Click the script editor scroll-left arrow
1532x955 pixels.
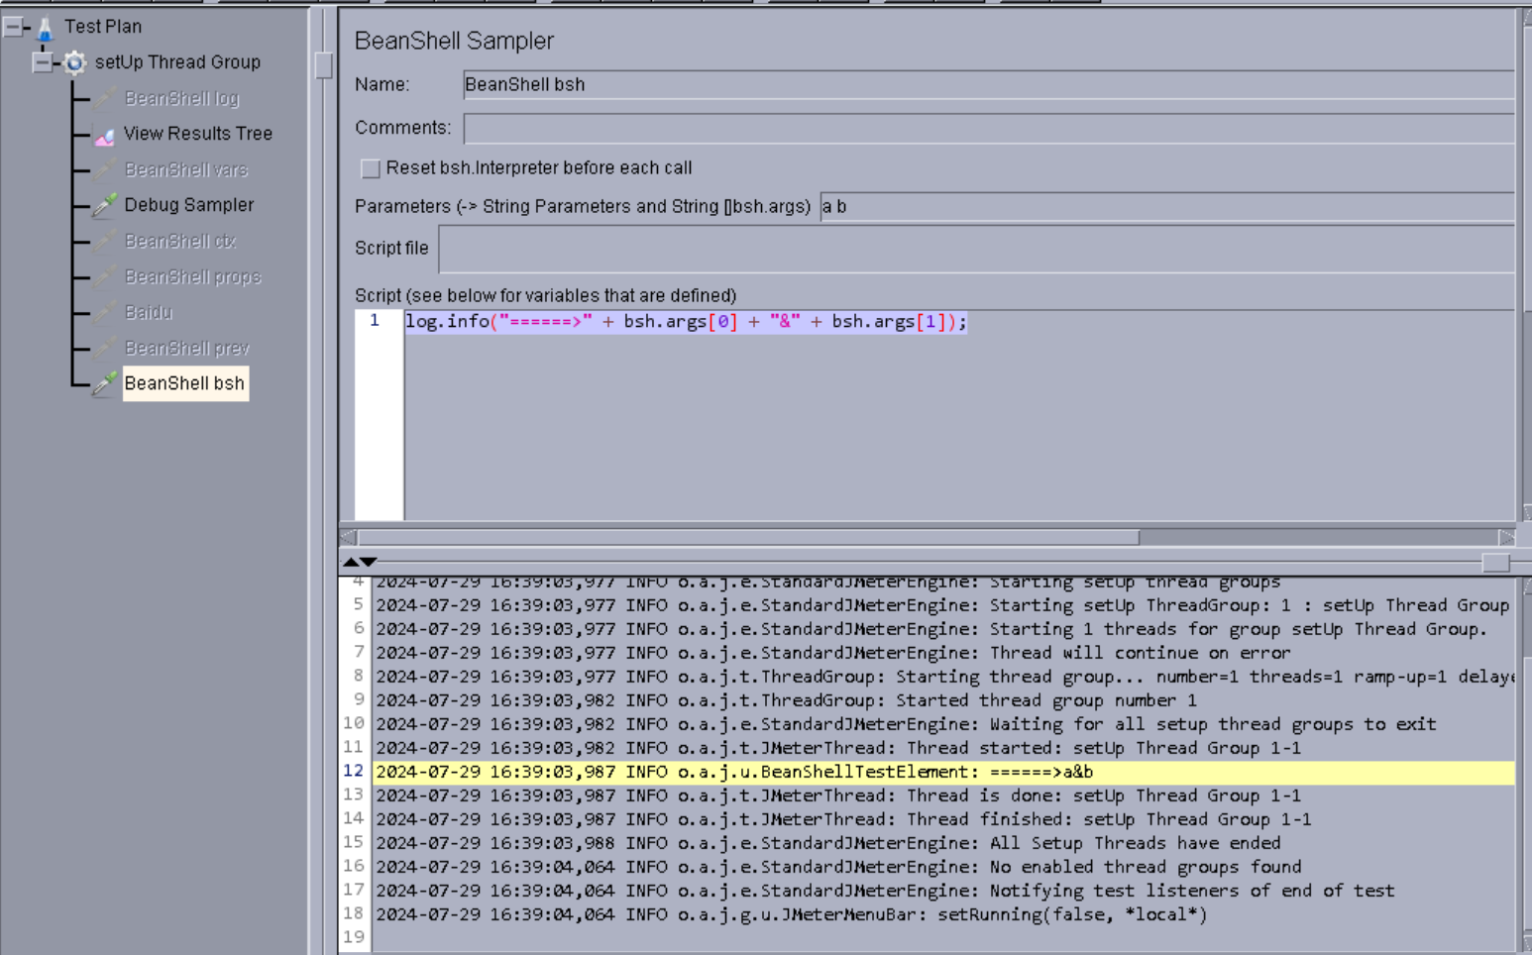pyautogui.click(x=348, y=537)
